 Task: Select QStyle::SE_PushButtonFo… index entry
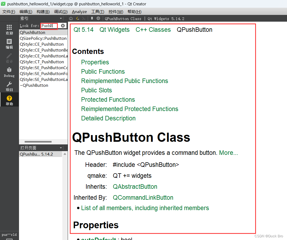click(43, 74)
